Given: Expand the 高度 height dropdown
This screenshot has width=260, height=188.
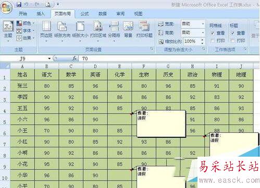Looking at the screenshot, I should (203, 32).
